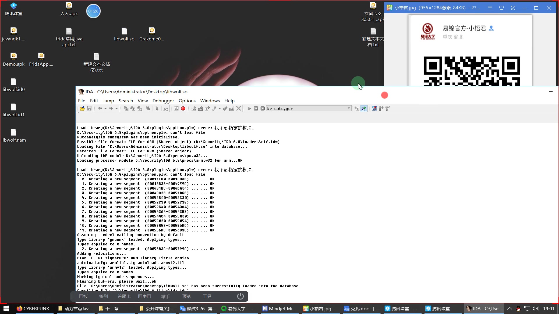559x314 pixels.
Task: Click the Save database floppy icon
Action: (89, 108)
